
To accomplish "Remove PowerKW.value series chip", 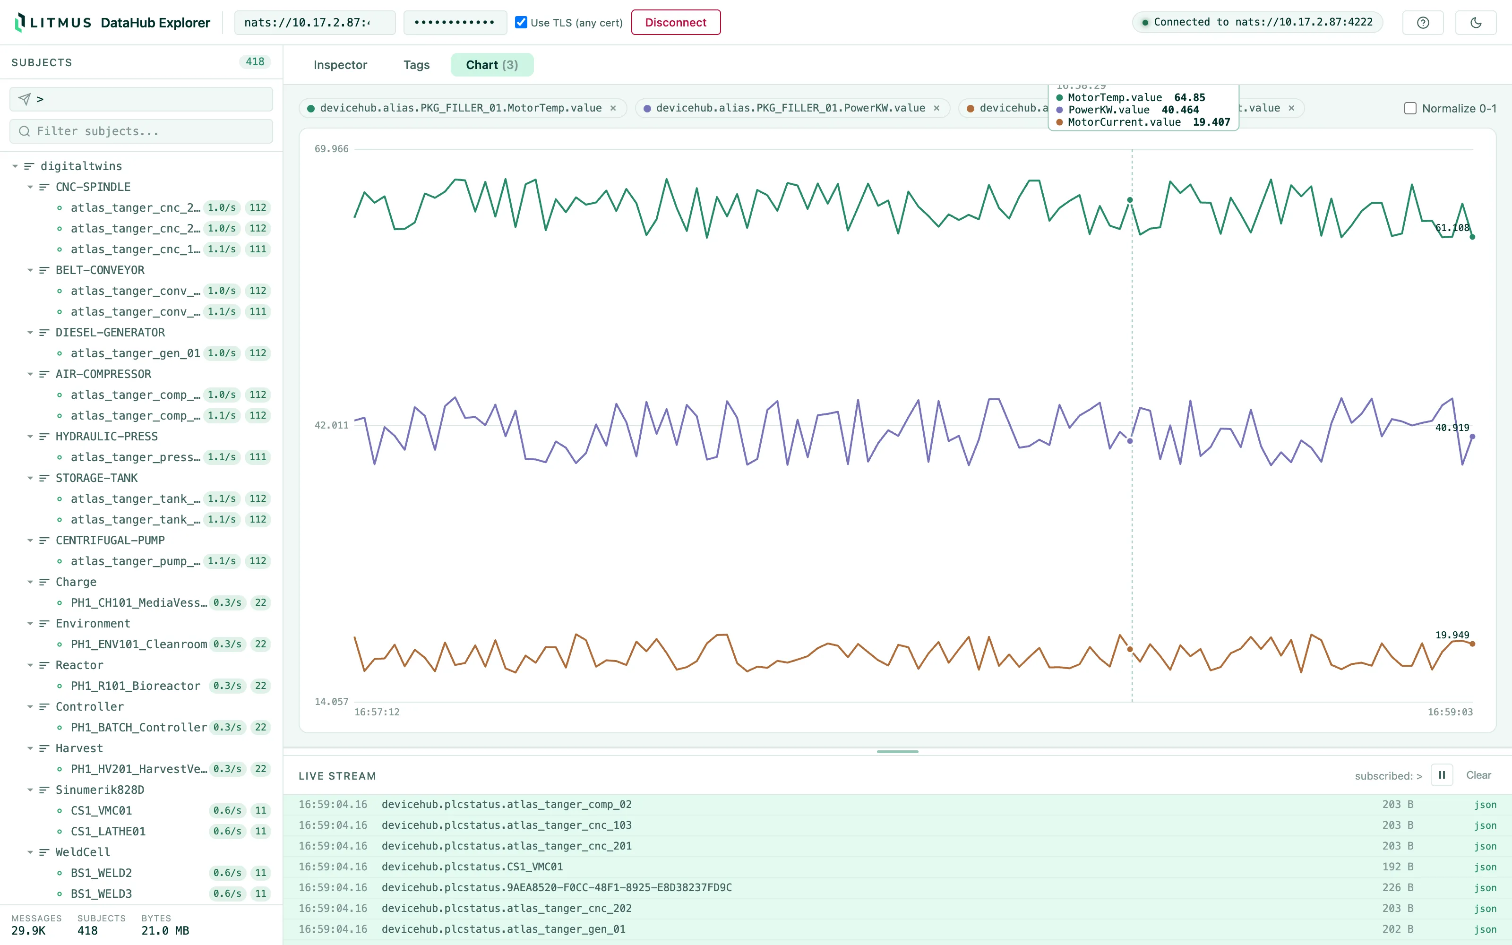I will pos(936,108).
